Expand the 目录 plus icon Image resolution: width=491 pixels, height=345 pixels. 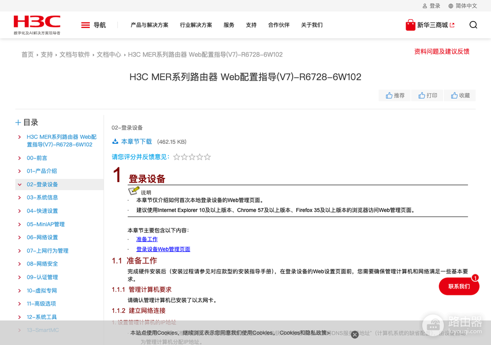[18, 122]
